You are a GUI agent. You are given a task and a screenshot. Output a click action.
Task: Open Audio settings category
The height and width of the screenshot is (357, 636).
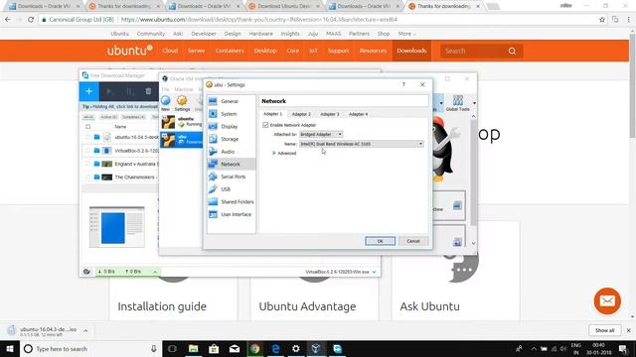tap(228, 152)
